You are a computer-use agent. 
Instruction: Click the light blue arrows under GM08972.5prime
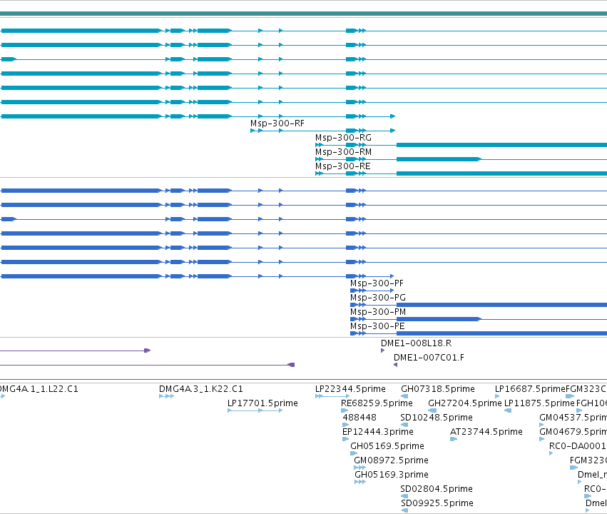pyautogui.click(x=359, y=468)
